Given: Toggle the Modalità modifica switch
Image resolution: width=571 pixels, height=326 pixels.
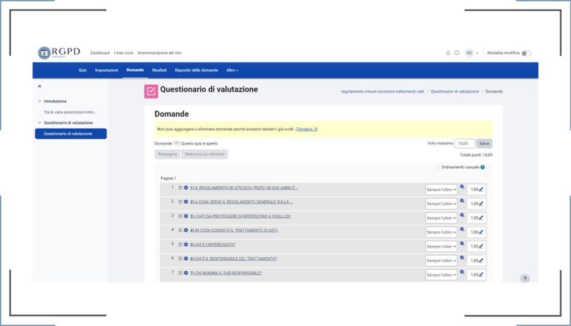Looking at the screenshot, I should point(526,53).
